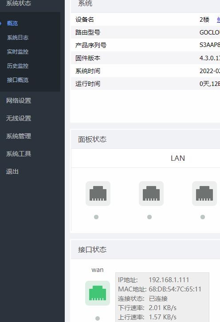This screenshot has width=220, height=322.
Task: Open the 实时监控 page
Action: 18,52
